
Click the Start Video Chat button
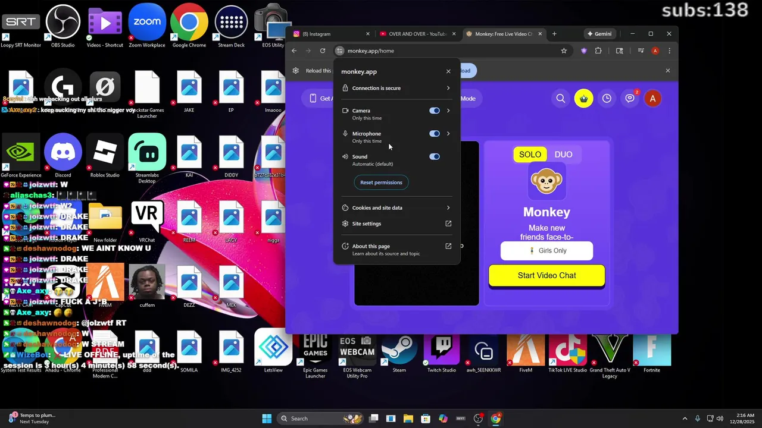click(x=546, y=276)
